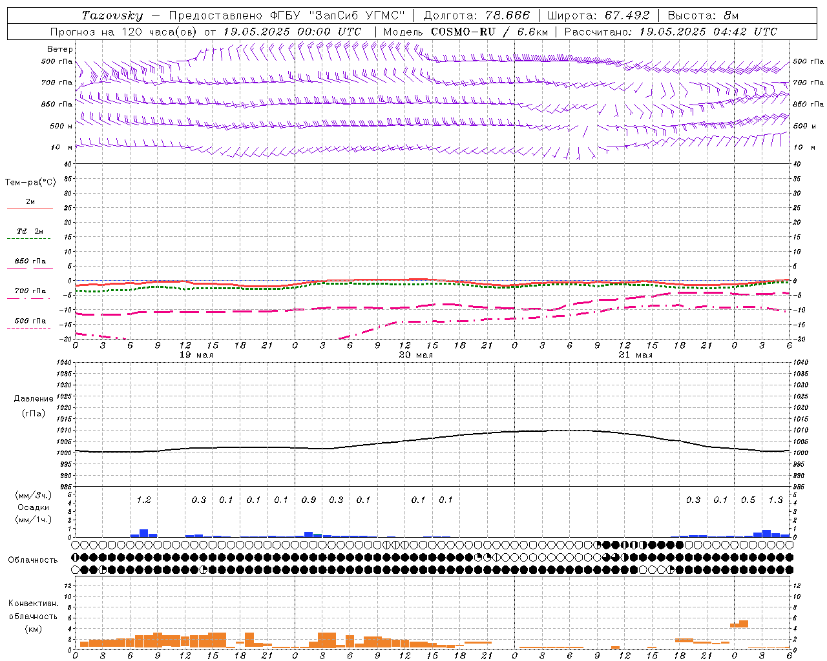The width and height of the screenshot is (827, 661).
Task: Click the 0.9 precipitation amount value
Action: point(309,500)
